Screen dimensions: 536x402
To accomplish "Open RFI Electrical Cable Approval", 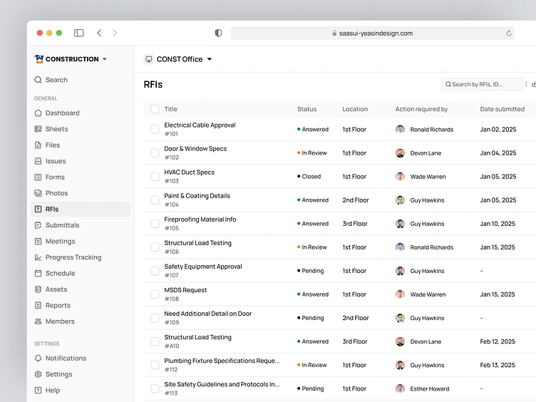I will pos(200,125).
